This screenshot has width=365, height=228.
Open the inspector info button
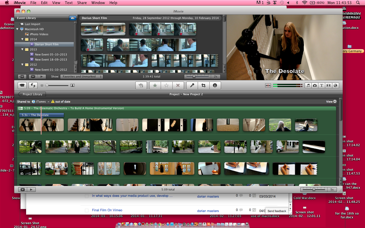(215, 85)
